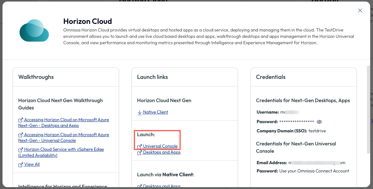This screenshot has width=373, height=189.
Task: Launch Desktops and Apps below Universal Console
Action: [x=162, y=152]
